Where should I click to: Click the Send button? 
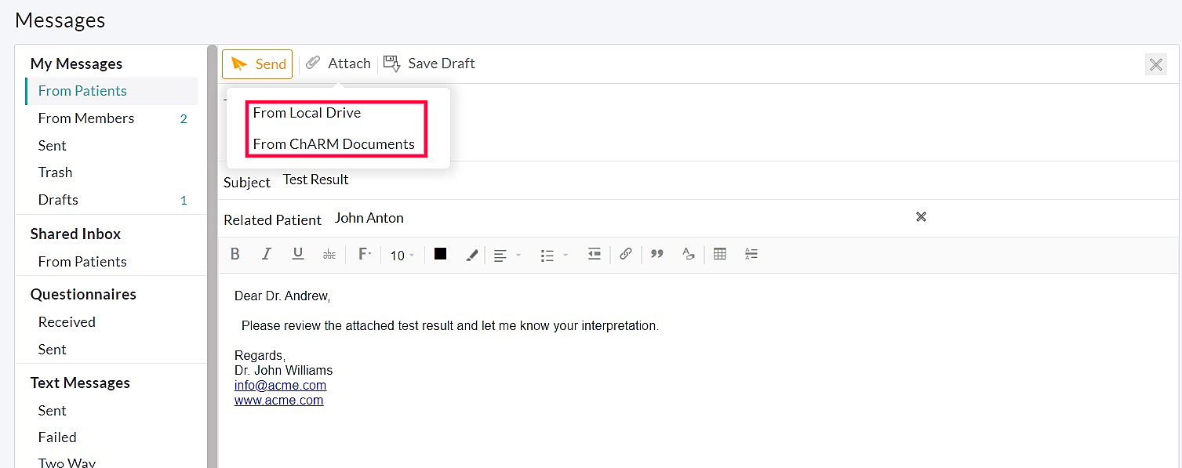[x=257, y=63]
